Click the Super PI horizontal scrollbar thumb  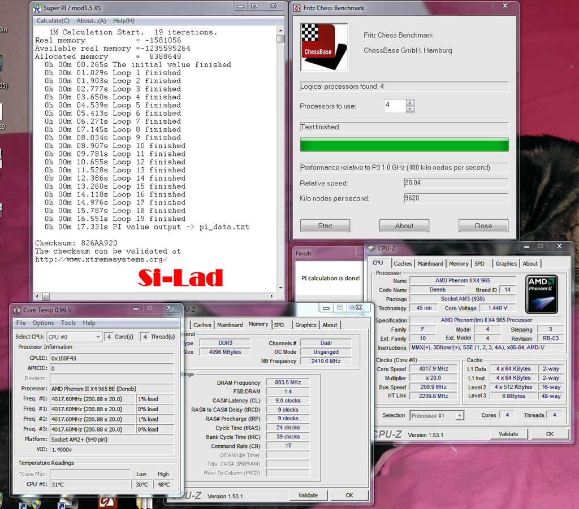point(46,296)
